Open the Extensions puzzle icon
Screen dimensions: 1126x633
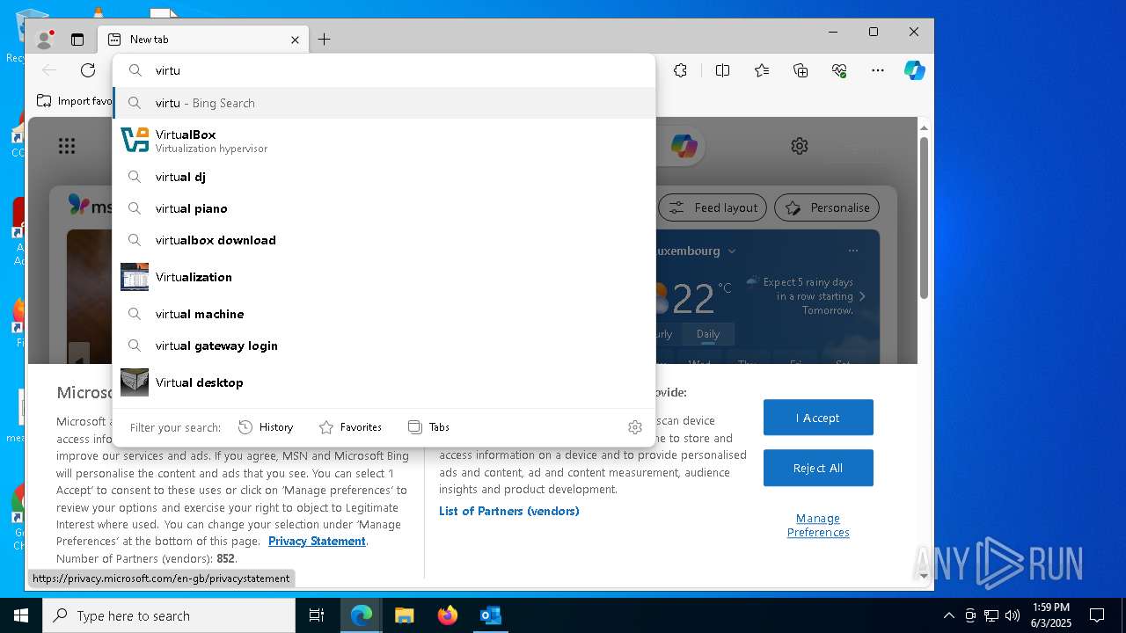click(x=680, y=70)
